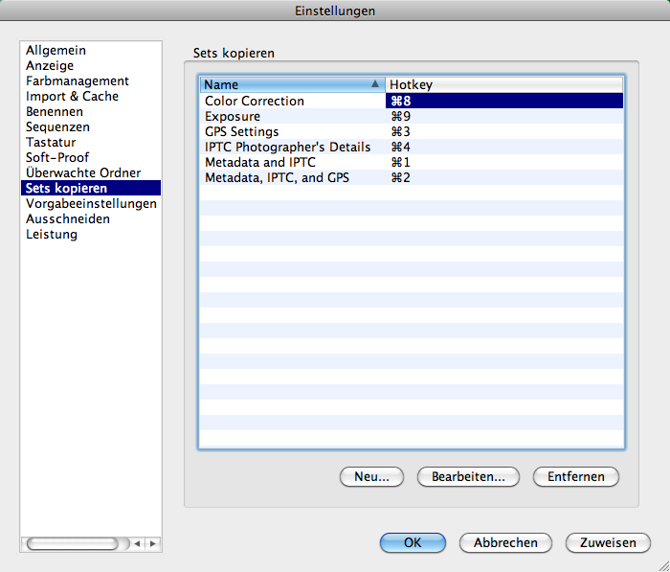Click the sidebar scrollbar left arrow
This screenshot has height=572, width=670.
click(x=137, y=543)
